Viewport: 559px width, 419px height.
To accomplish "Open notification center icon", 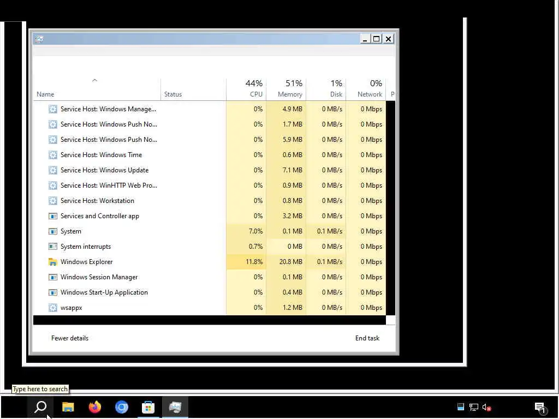I will pos(540,407).
